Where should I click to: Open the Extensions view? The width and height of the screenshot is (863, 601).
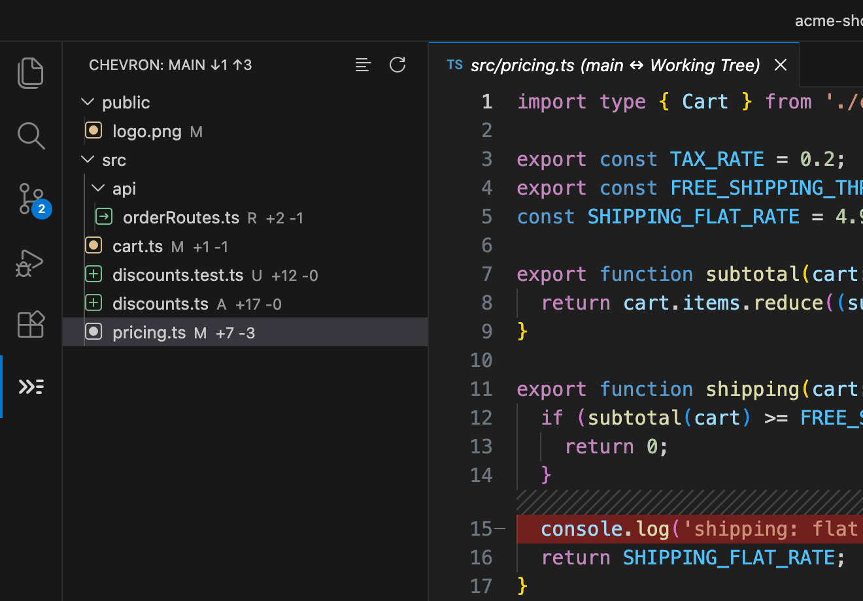point(31,324)
